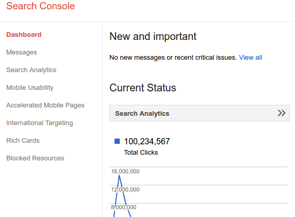Open the Search Analytics panel header

point(200,113)
